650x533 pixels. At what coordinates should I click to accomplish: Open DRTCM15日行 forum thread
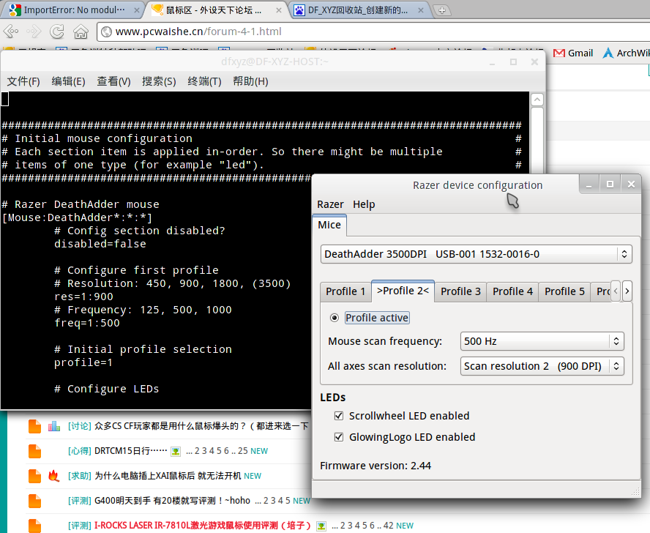pyautogui.click(x=130, y=451)
